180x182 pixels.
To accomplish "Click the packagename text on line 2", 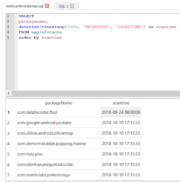I will click(32, 21).
